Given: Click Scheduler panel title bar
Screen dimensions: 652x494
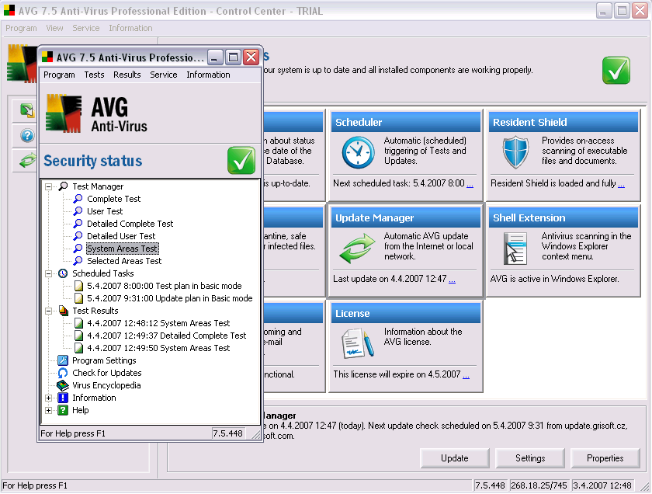Looking at the screenshot, I should point(405,122).
